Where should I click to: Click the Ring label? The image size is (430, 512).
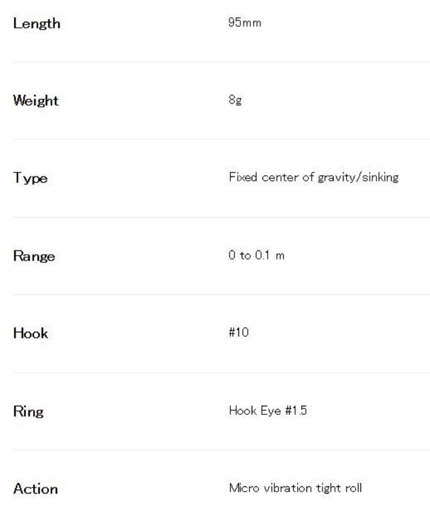tap(28, 411)
